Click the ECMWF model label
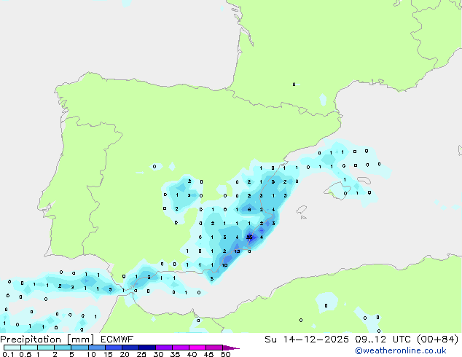462x357 pixels. click(x=117, y=340)
